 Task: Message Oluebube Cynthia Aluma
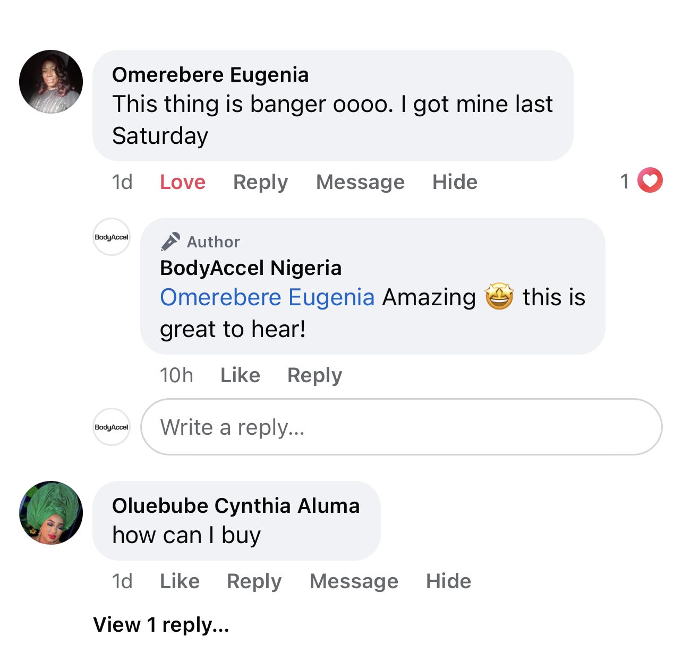(x=354, y=581)
